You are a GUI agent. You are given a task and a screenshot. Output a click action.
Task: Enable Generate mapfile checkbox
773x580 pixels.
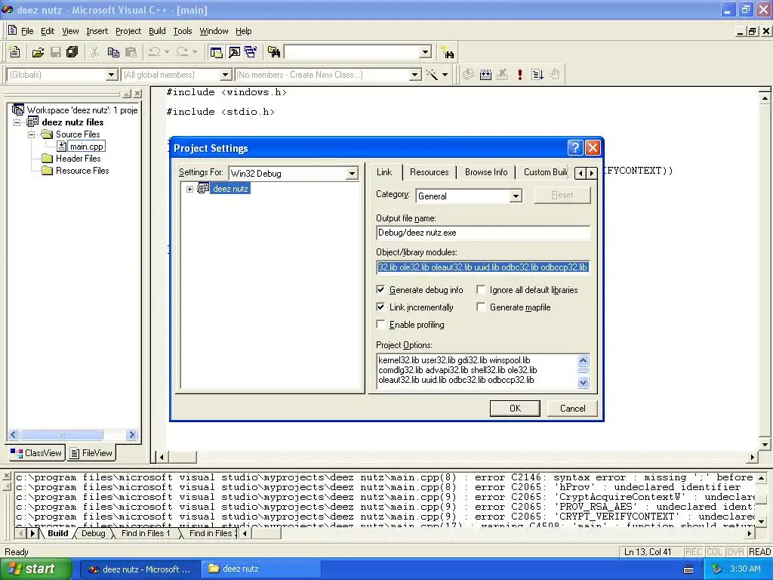pyautogui.click(x=481, y=307)
